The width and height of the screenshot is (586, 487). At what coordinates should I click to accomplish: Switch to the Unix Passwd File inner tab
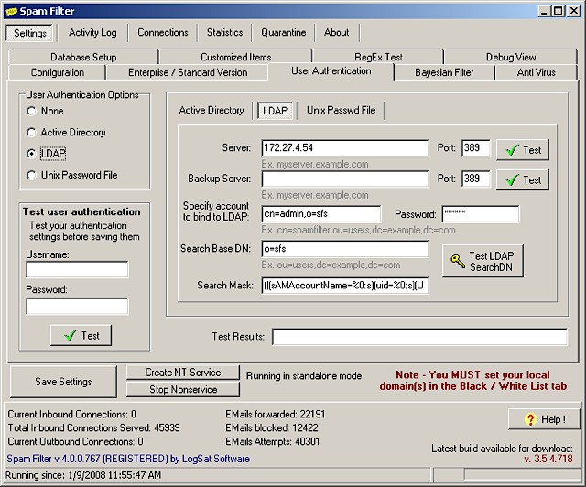(x=341, y=110)
